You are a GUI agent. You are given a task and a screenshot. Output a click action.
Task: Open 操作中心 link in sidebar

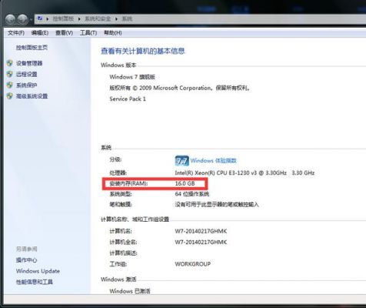pos(26,260)
